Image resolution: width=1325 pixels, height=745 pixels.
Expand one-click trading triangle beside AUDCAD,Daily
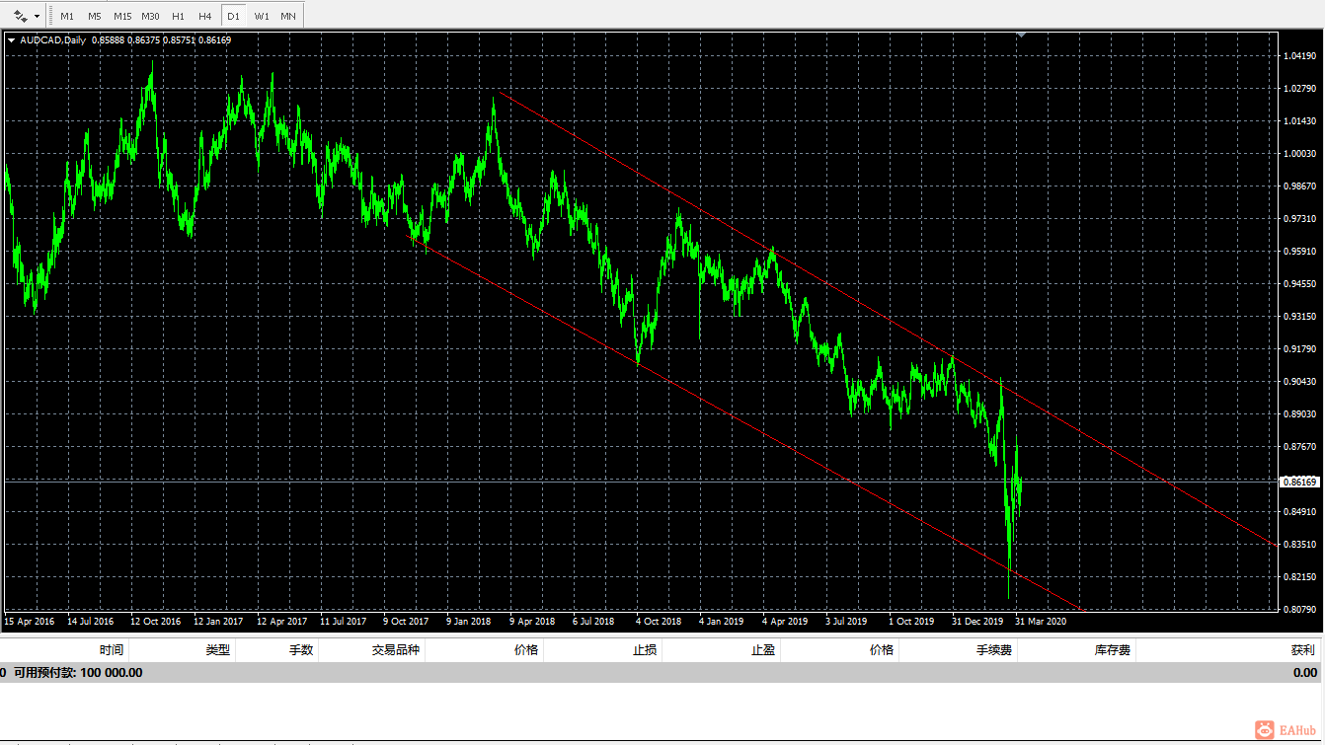coord(11,40)
